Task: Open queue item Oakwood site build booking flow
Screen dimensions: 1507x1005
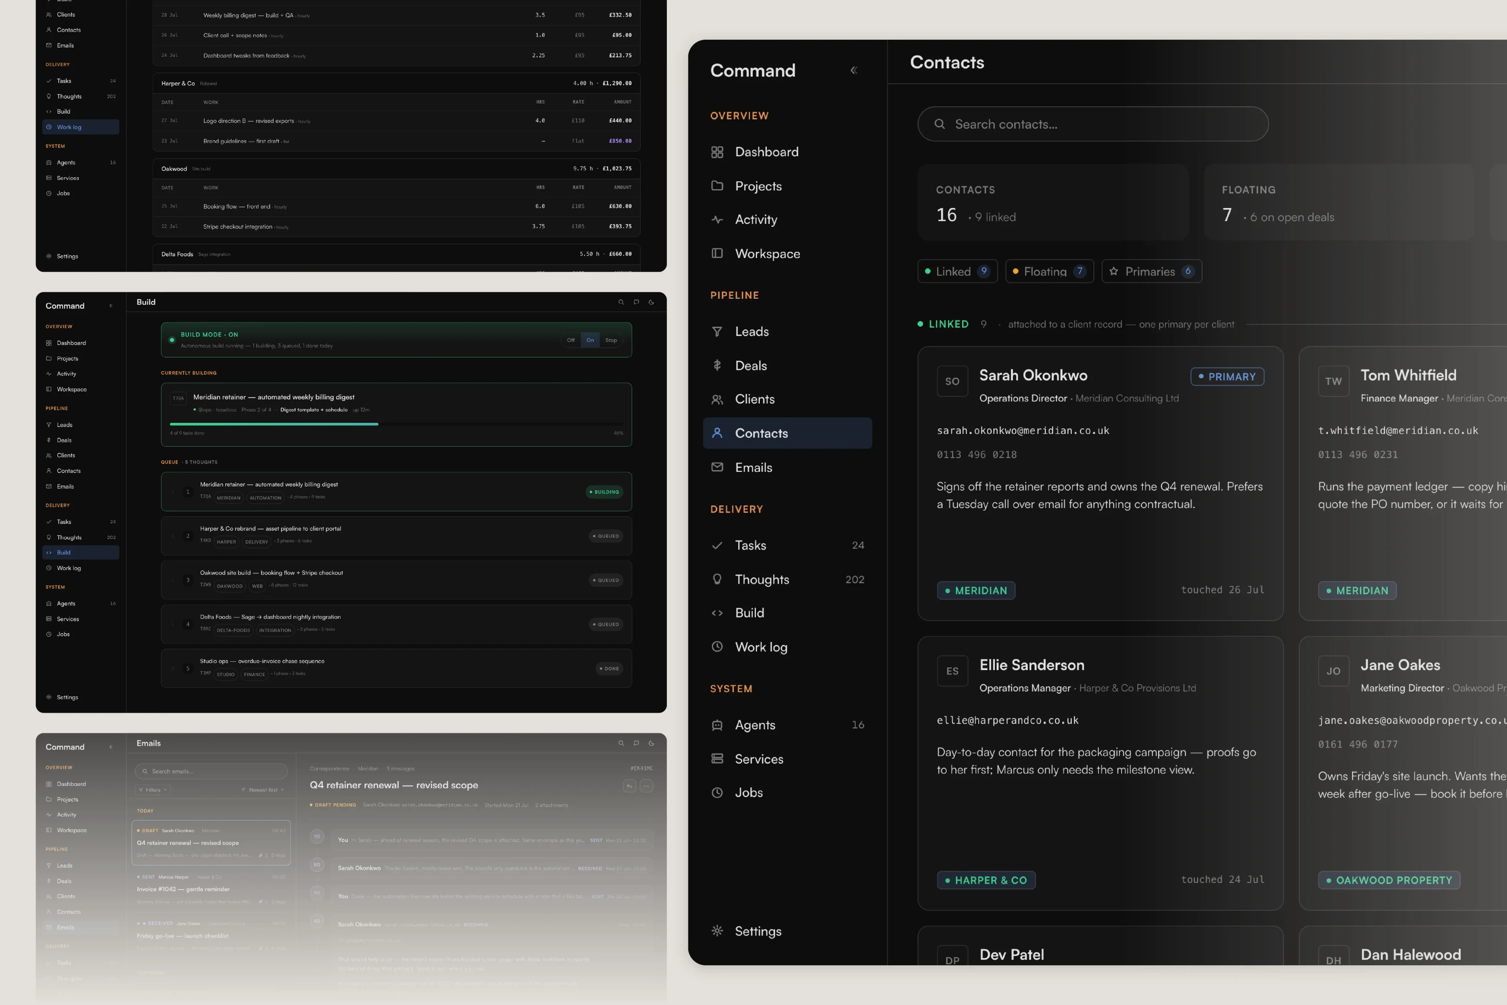Action: (396, 580)
